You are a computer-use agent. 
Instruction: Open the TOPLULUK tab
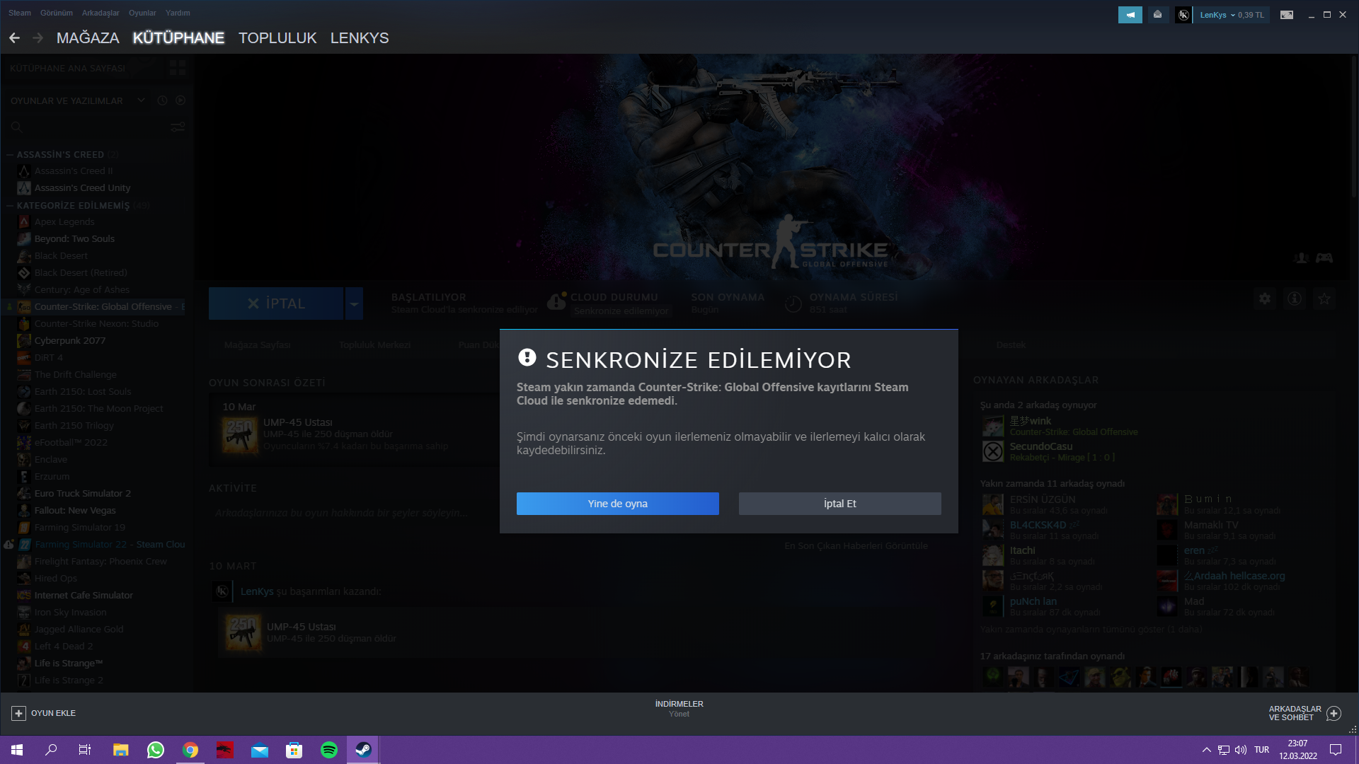pyautogui.click(x=277, y=38)
